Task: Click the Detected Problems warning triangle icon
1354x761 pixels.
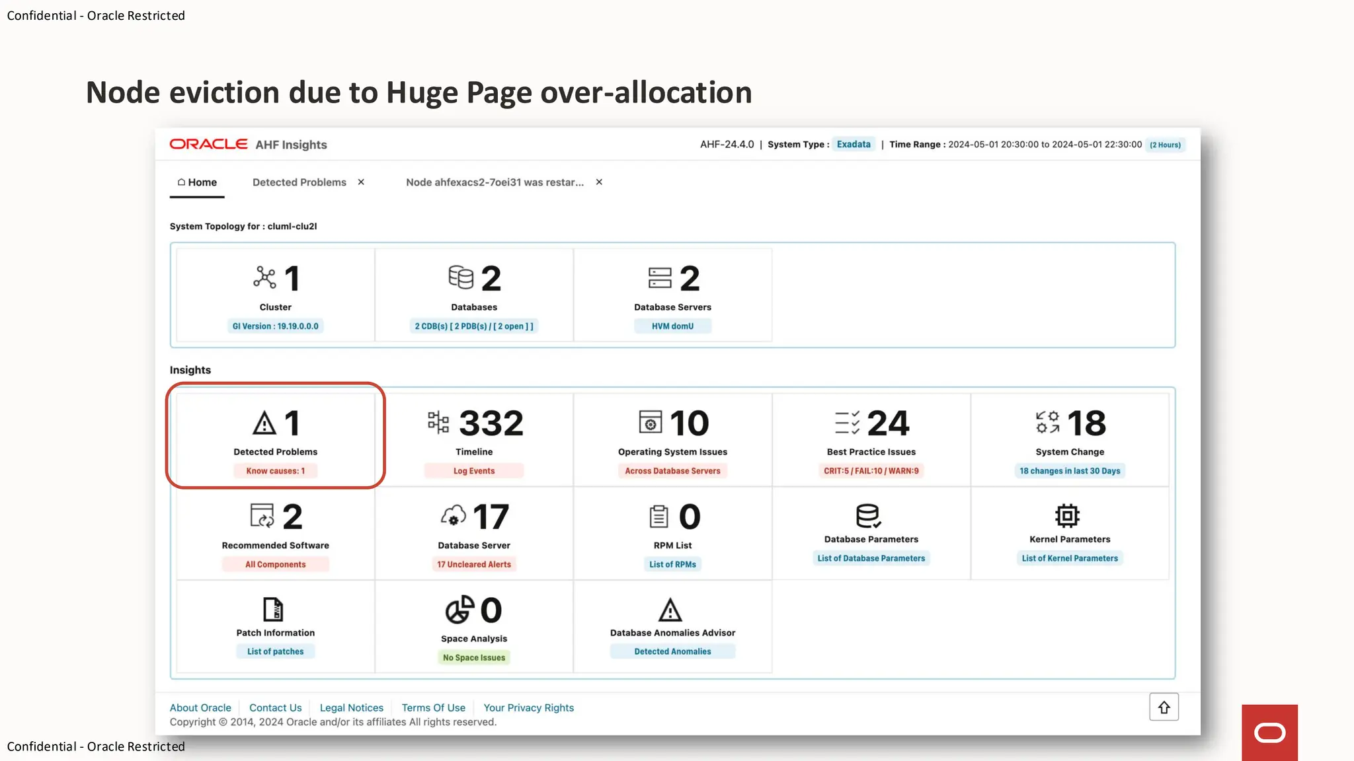Action: [264, 423]
